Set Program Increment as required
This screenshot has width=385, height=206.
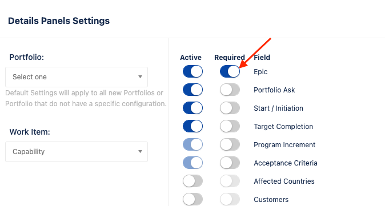(x=230, y=144)
